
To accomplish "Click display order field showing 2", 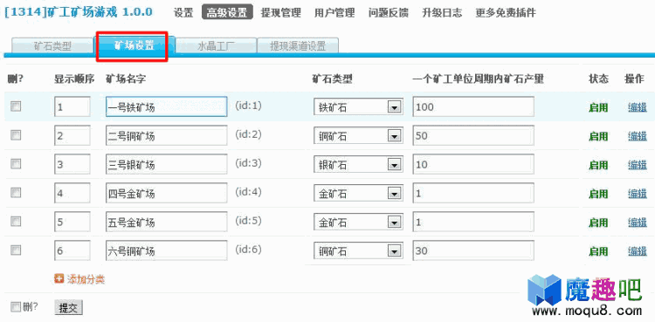I will coord(72,136).
